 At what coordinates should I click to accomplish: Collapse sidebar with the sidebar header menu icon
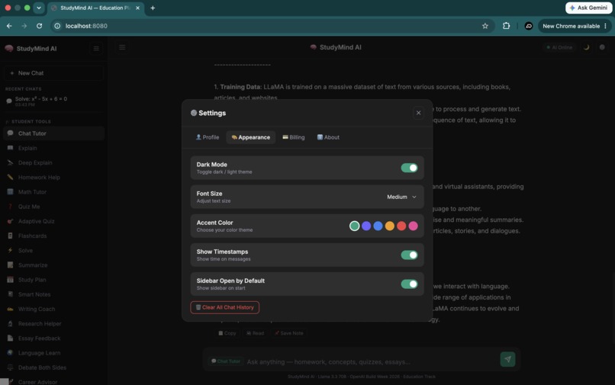tap(96, 49)
